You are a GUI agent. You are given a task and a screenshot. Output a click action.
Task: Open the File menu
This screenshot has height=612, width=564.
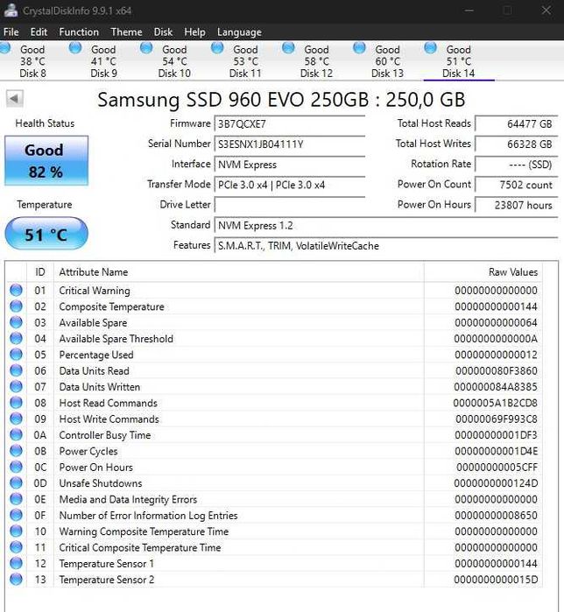click(x=11, y=32)
